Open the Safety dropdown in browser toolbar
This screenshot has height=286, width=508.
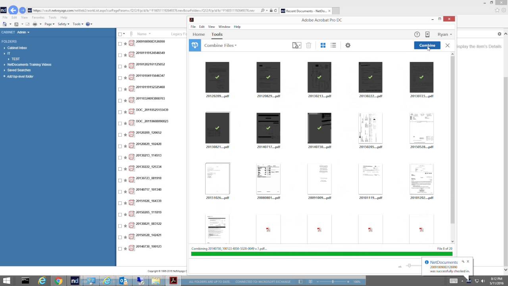pos(63,24)
